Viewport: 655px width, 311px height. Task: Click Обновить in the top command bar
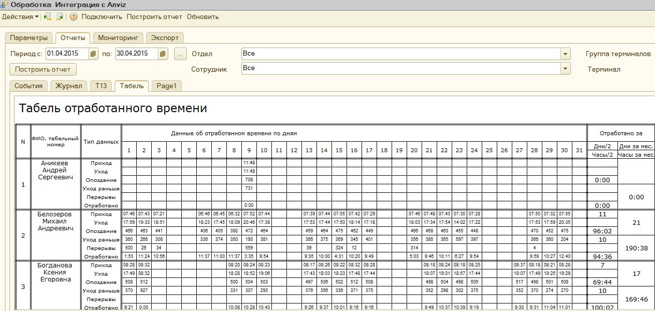[203, 17]
